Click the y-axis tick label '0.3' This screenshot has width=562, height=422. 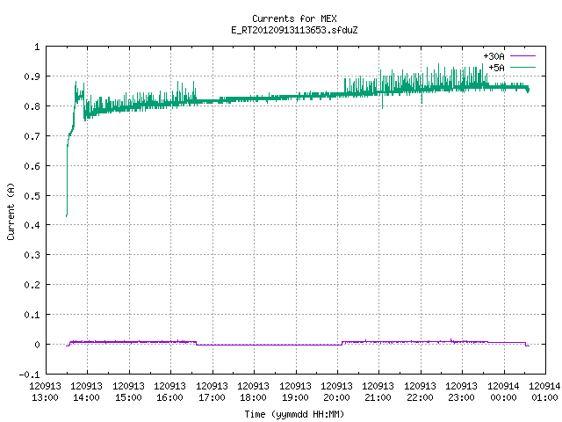(32, 255)
